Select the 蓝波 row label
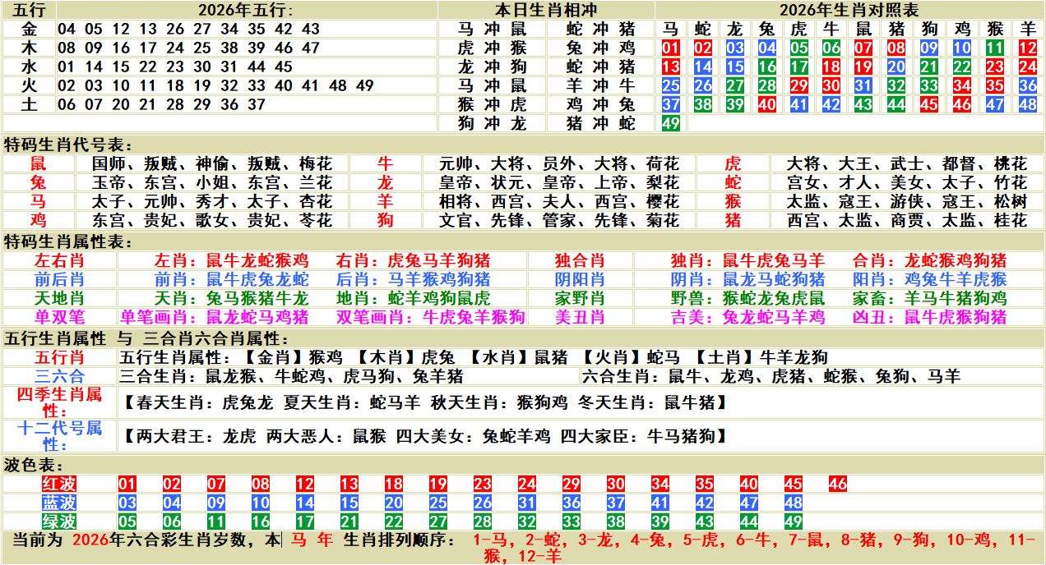The height and width of the screenshot is (565, 1046). 59,503
